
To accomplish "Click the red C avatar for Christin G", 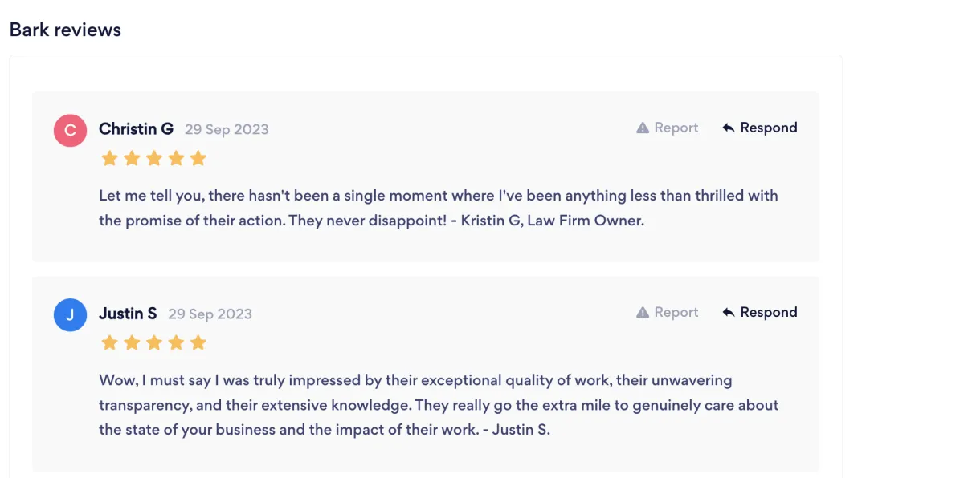I will (x=70, y=130).
